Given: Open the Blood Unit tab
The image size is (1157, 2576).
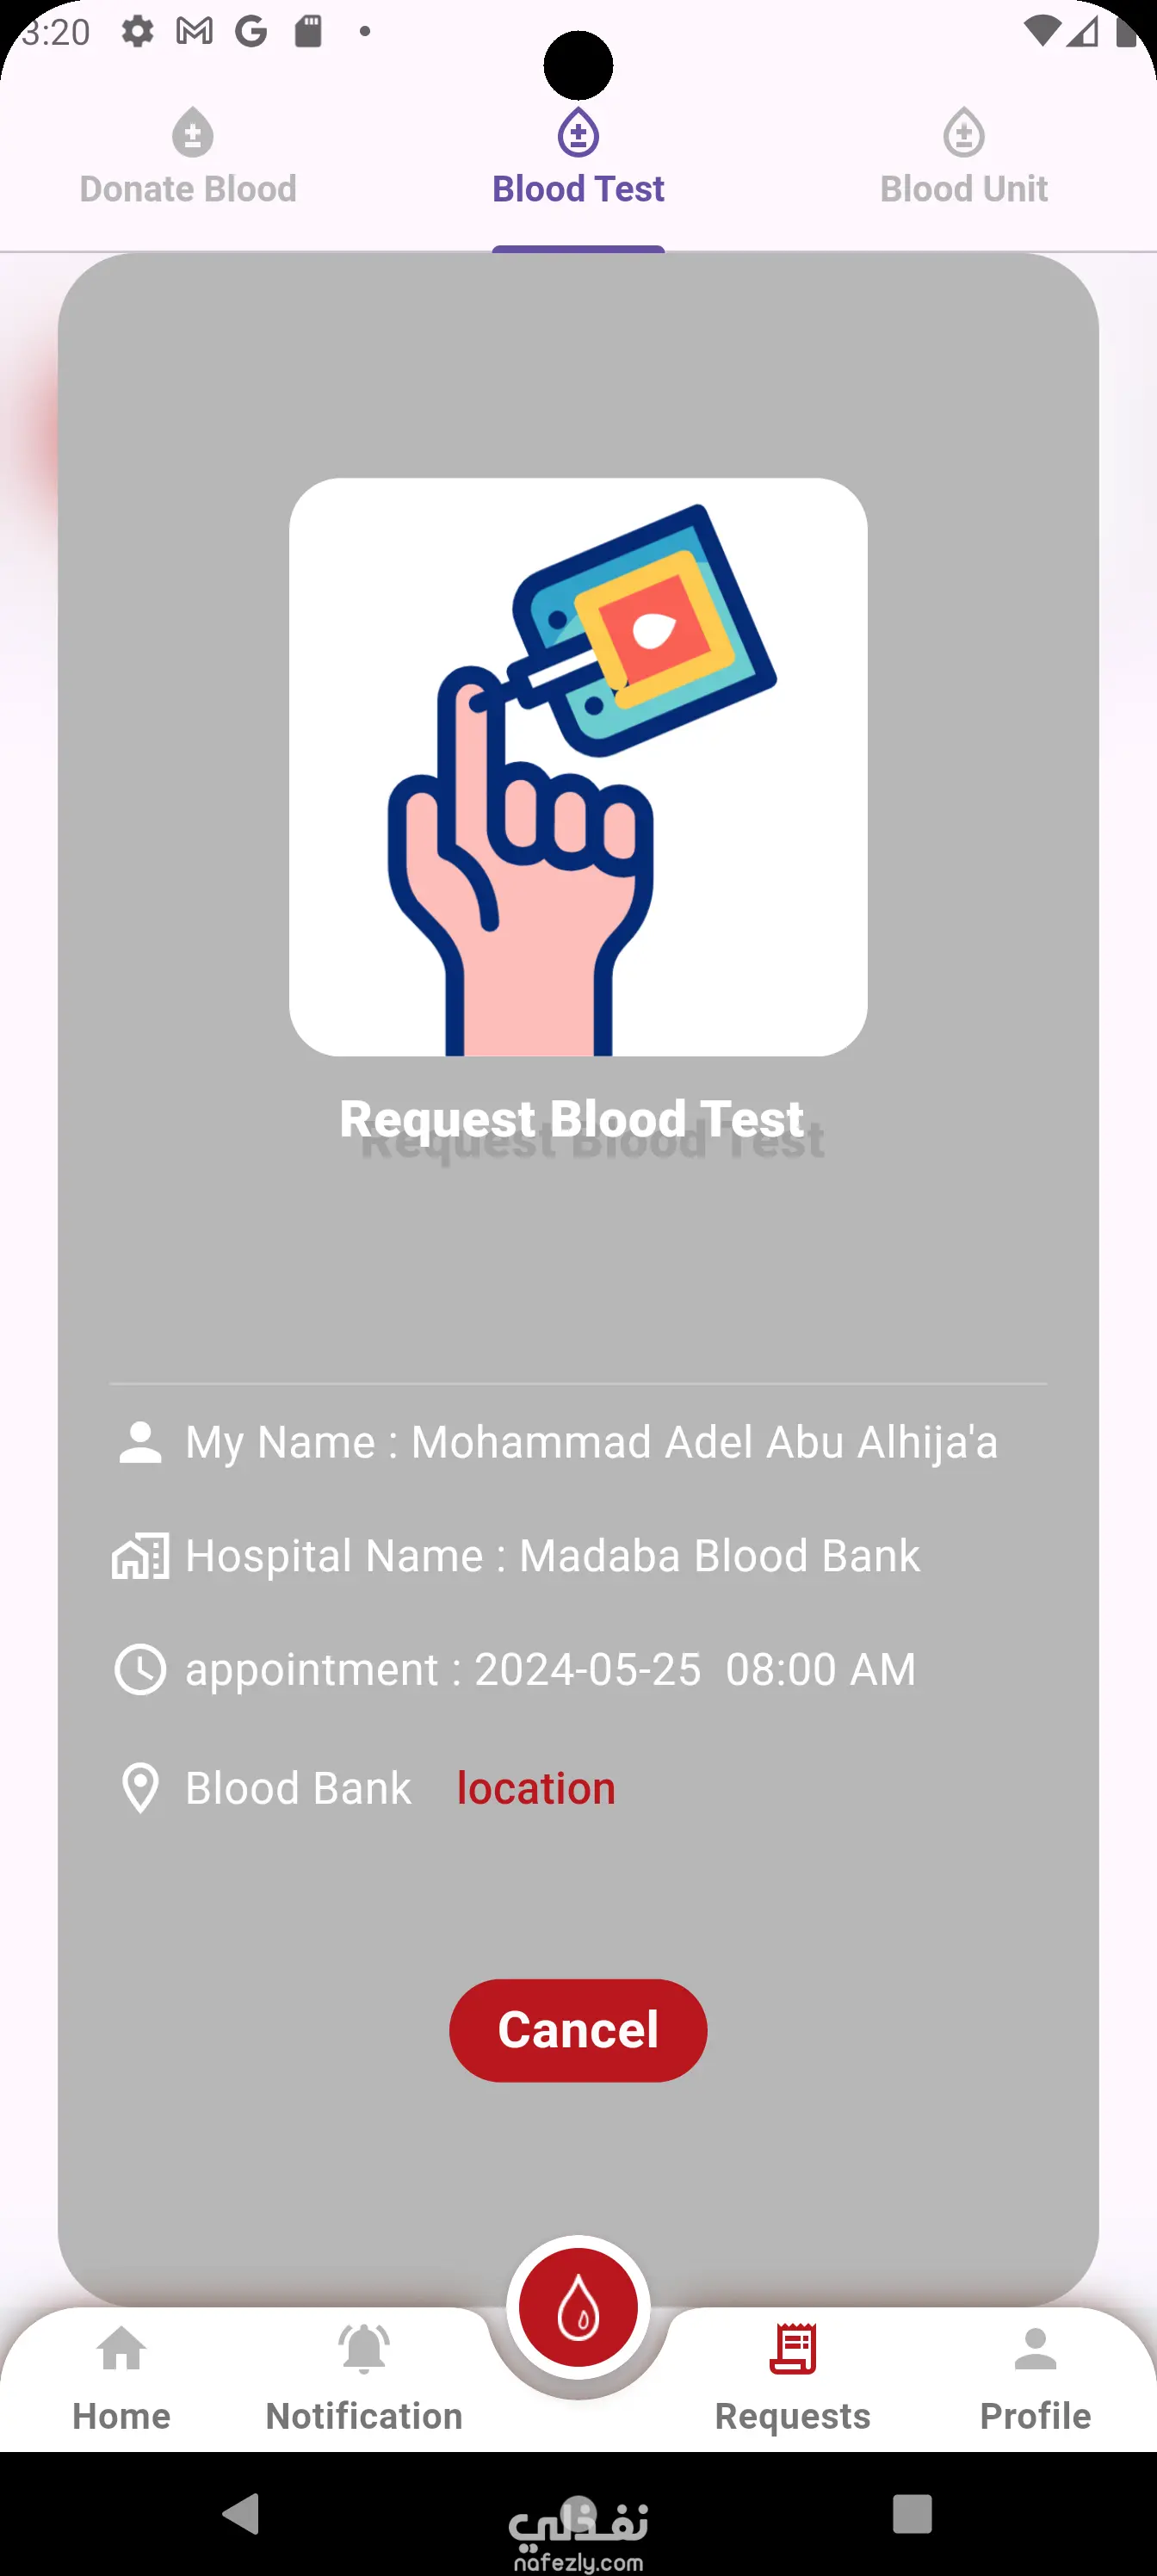Looking at the screenshot, I should (963, 160).
